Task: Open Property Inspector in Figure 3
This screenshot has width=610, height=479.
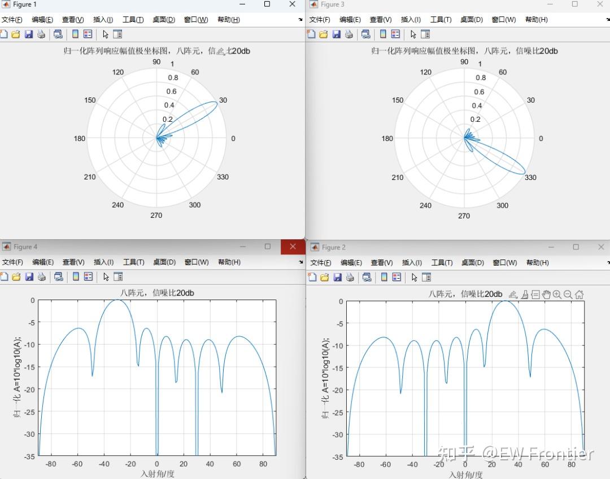Action: (x=425, y=34)
